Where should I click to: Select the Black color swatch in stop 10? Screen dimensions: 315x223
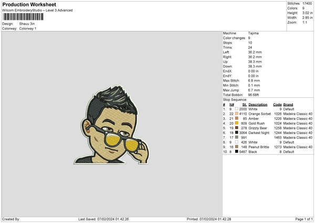click(x=237, y=151)
